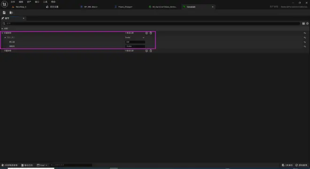Viewport: 310px width, 169px height.
Task: Reset default value to default arrow
Action: click(305, 42)
